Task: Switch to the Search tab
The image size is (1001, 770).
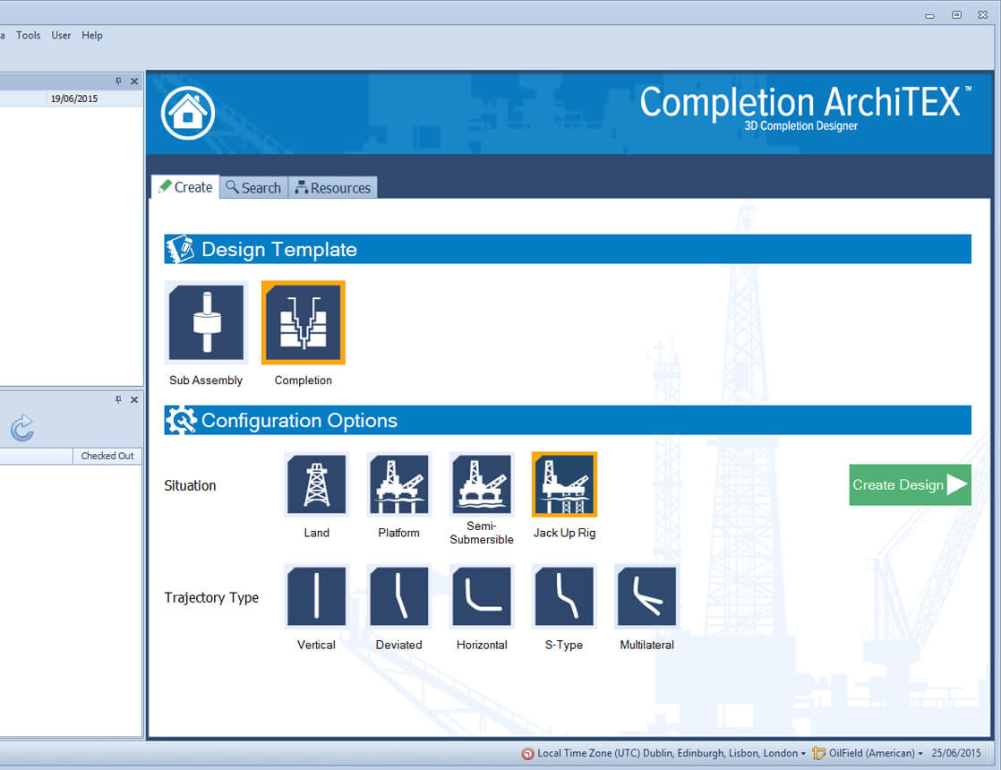Action: coord(253,187)
